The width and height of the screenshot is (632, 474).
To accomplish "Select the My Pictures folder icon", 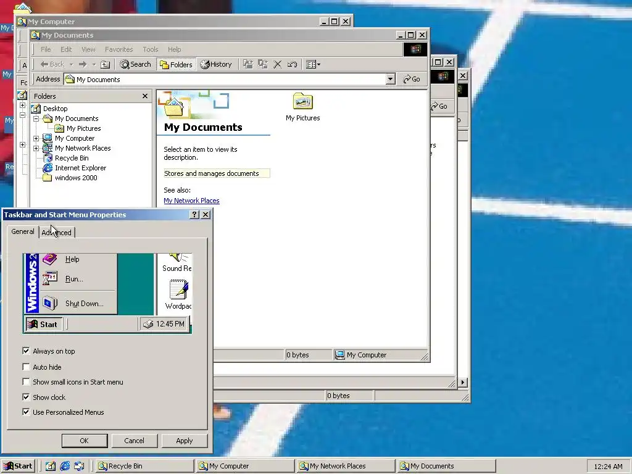I will point(302,107).
